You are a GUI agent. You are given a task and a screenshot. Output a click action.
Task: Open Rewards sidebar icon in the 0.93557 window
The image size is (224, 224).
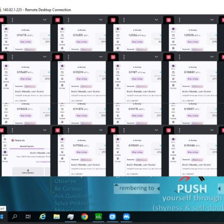pos(173,115)
